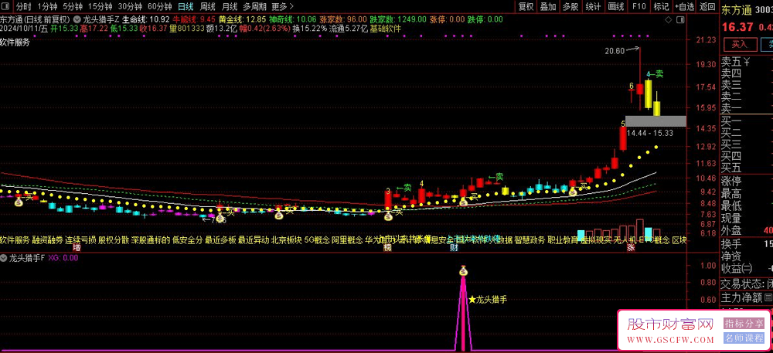Screen dimensions: 773x353
Task: Select the 1分钟 period tab
Action: [47, 6]
